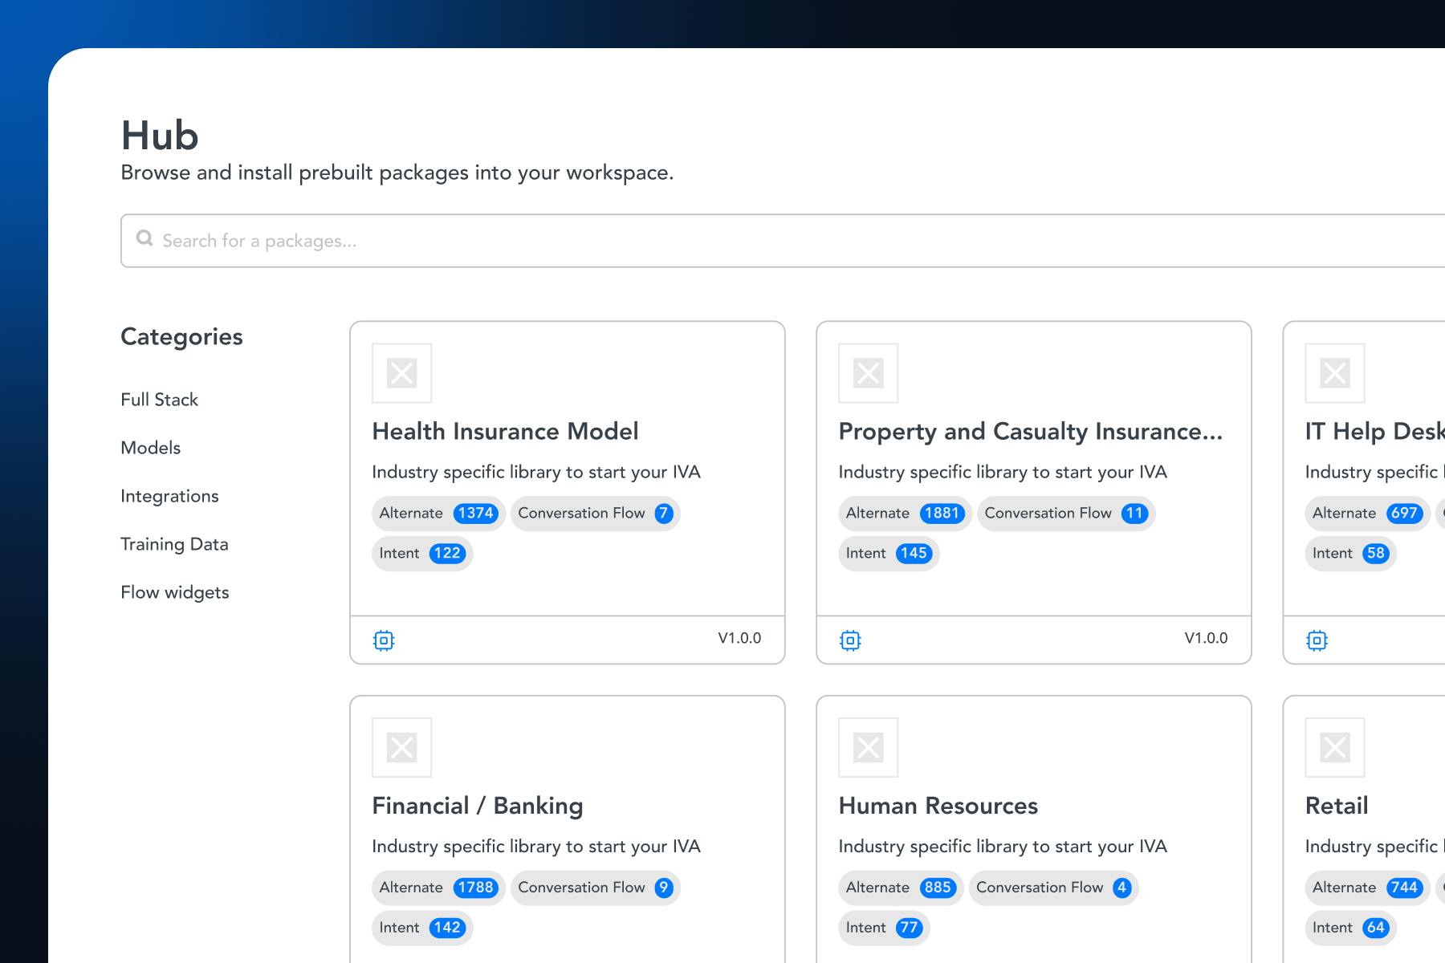Image resolution: width=1445 pixels, height=963 pixels.
Task: Click Intent 64 tag on Retail
Action: coord(1350,928)
